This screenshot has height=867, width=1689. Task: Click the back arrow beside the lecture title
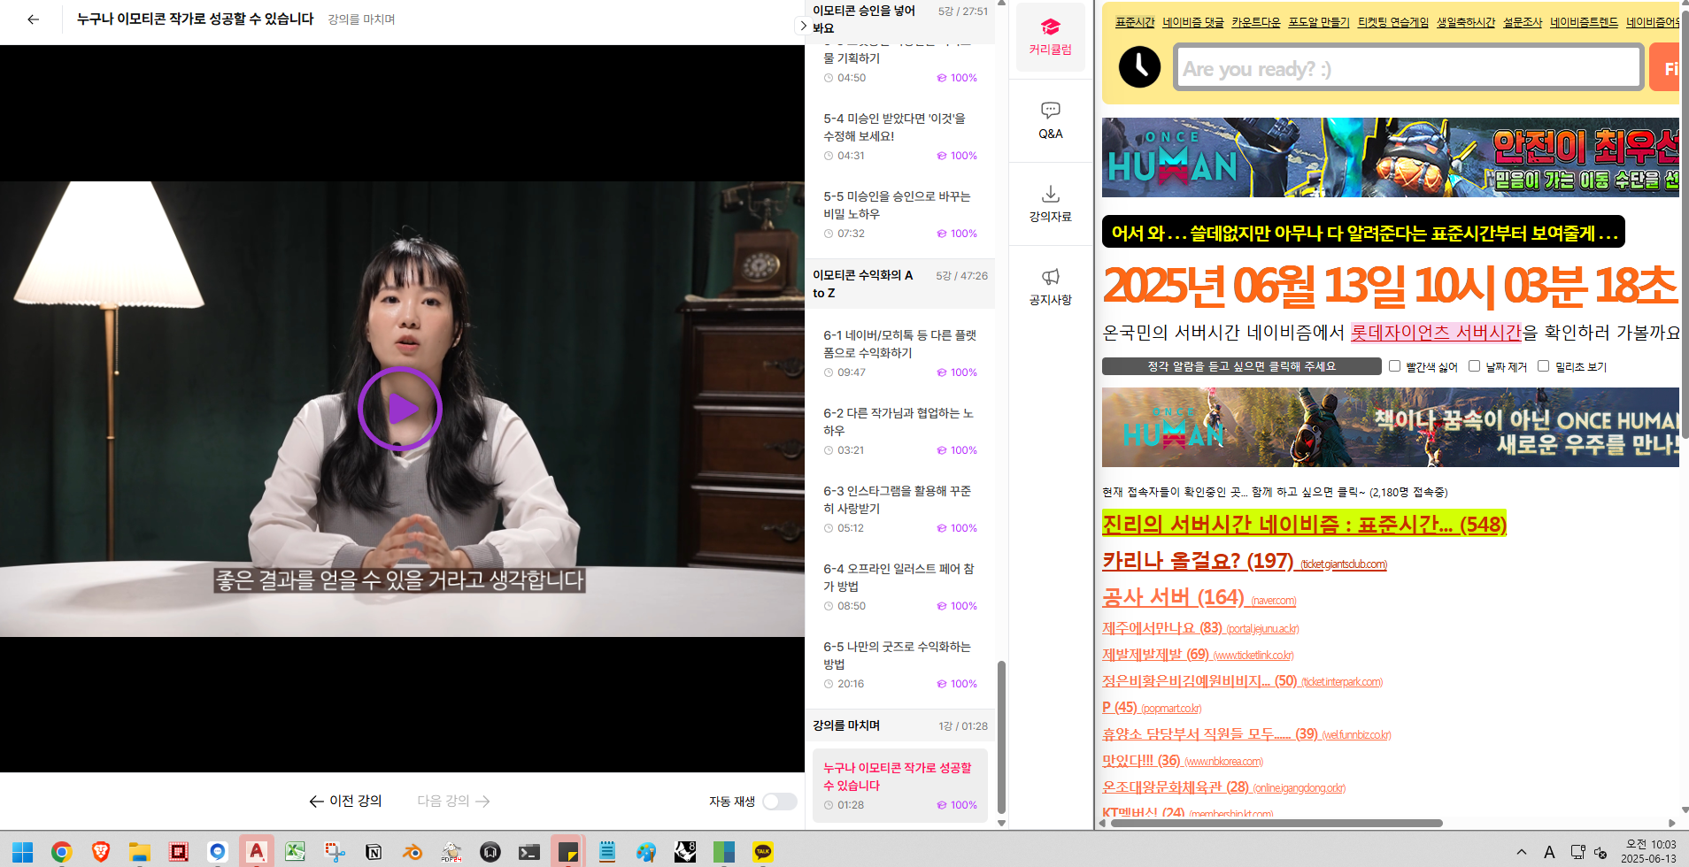coord(33,19)
